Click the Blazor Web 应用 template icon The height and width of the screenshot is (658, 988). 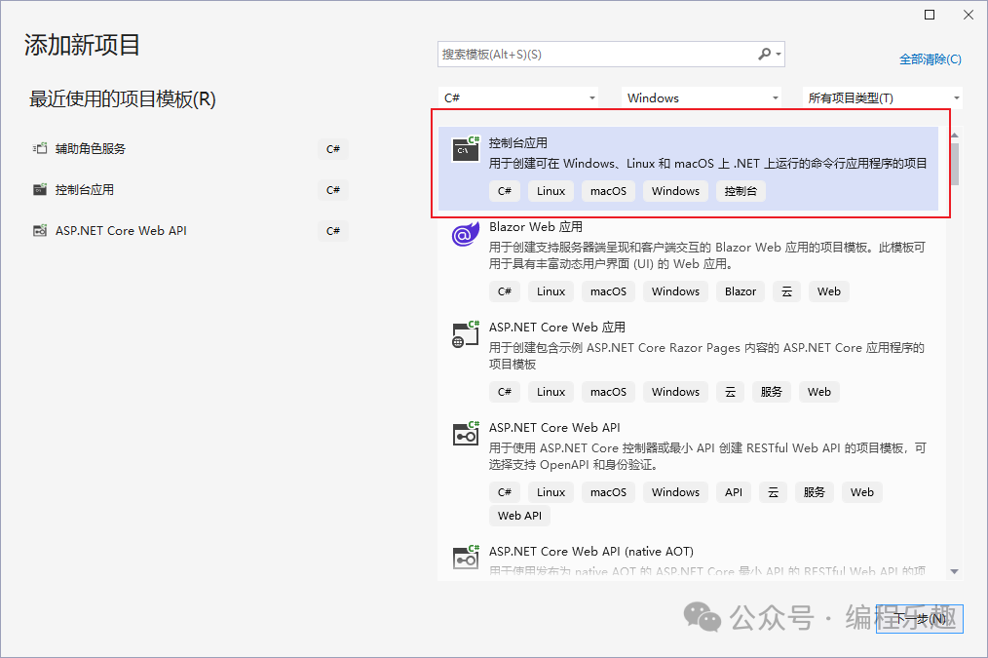pos(466,233)
